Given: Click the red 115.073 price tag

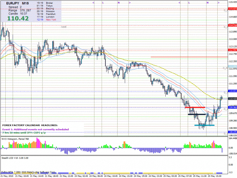Looking at the screenshot, I should (232, 9).
